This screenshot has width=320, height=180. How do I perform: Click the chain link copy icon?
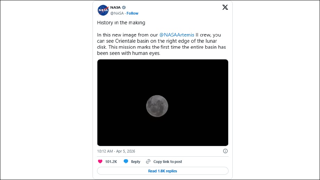coord(148,162)
